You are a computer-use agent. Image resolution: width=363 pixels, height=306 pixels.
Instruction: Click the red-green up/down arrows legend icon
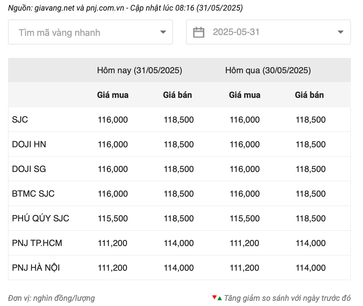217,298
